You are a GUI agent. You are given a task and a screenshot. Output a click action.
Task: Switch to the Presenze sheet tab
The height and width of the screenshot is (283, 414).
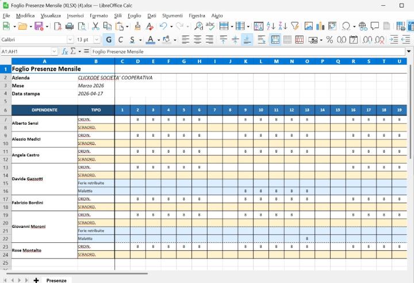pyautogui.click(x=56, y=280)
